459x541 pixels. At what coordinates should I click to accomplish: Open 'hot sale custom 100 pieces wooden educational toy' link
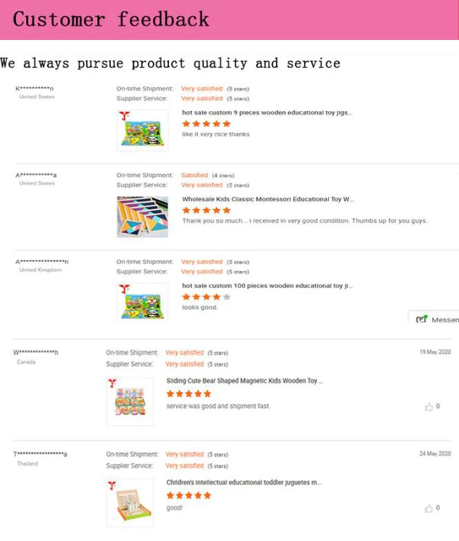pyautogui.click(x=267, y=285)
